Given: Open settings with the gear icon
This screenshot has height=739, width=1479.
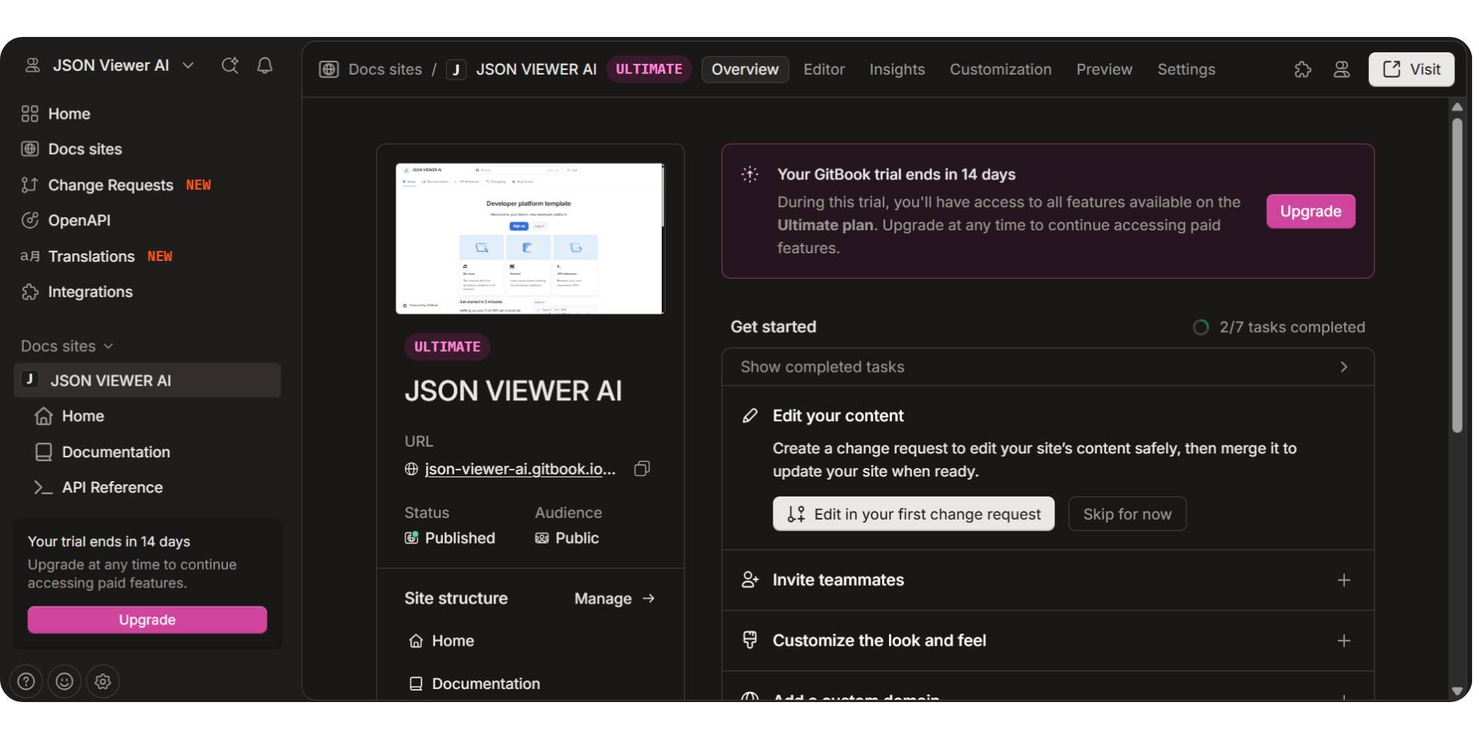Looking at the screenshot, I should click(102, 681).
